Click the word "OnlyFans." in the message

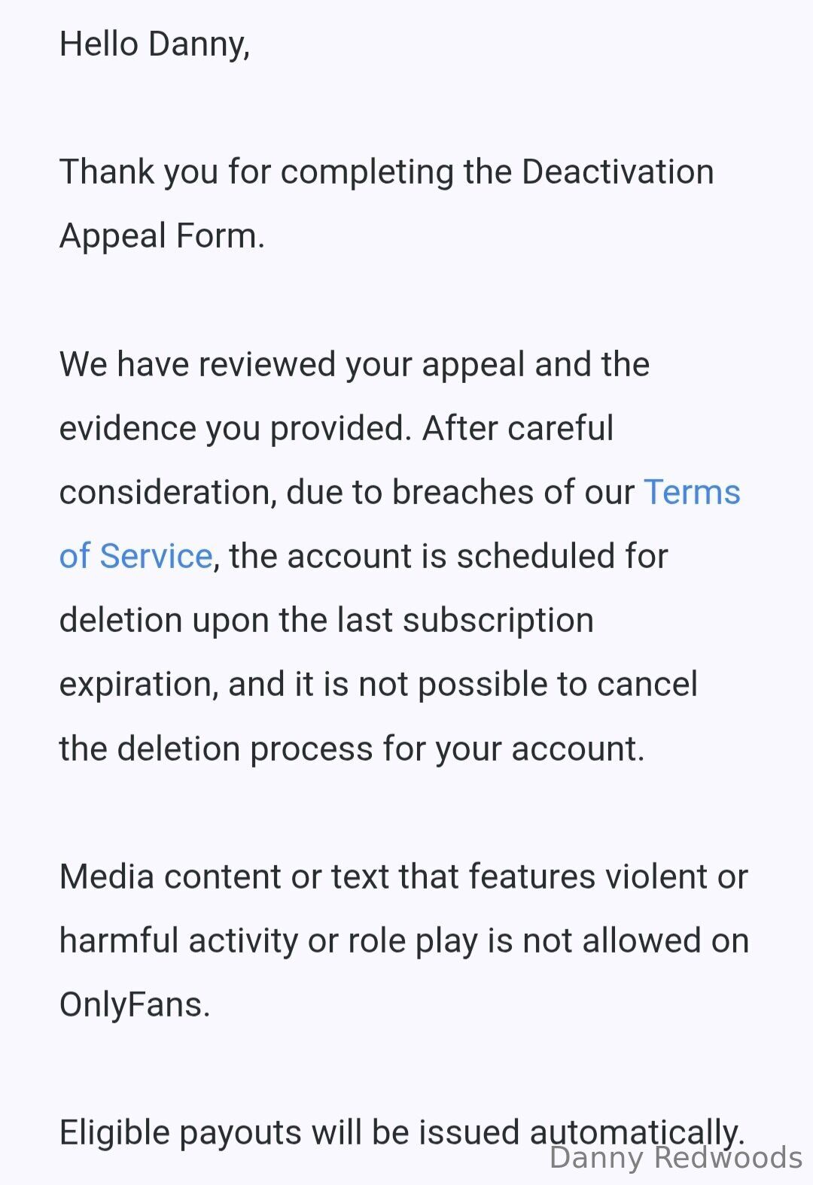134,1004
